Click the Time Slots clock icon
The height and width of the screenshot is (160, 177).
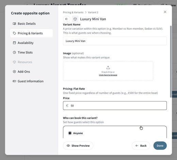click(x=14, y=52)
